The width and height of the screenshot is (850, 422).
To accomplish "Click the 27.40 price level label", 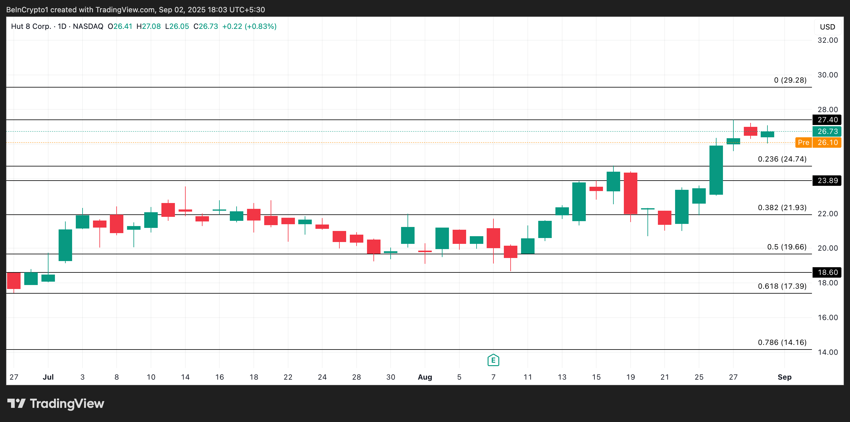I will (827, 120).
